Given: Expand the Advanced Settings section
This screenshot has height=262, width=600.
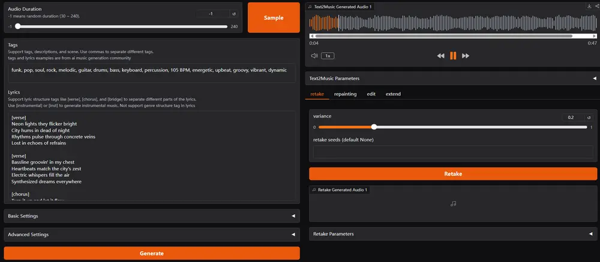Looking at the screenshot, I should click(152, 234).
